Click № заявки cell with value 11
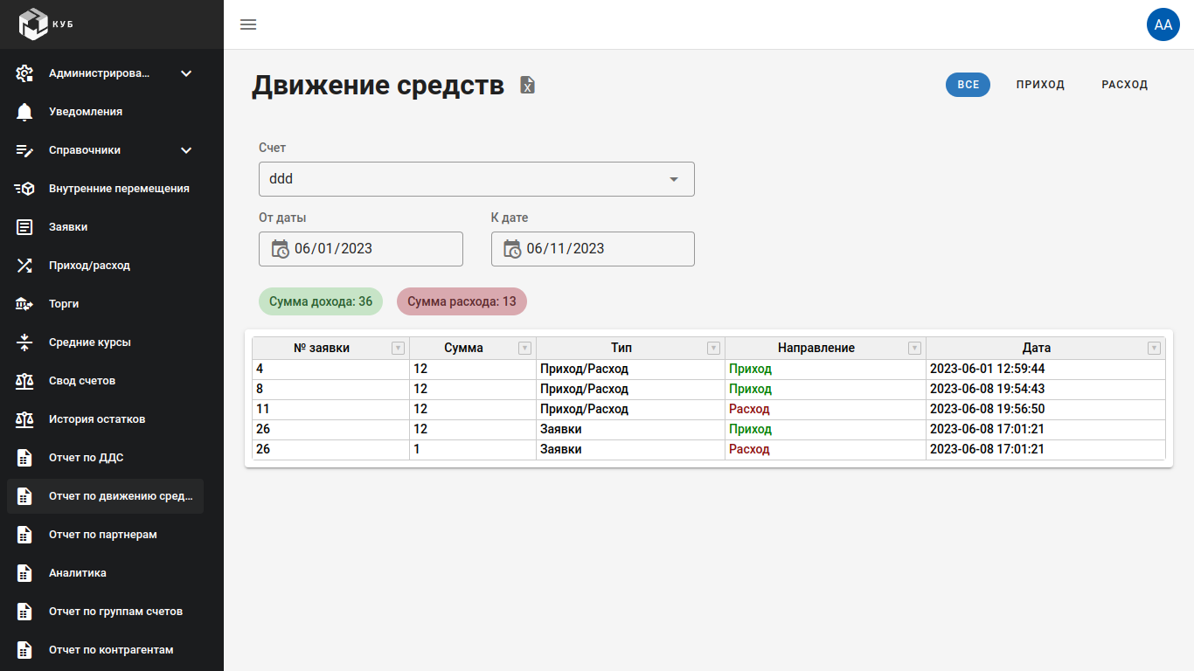 pyautogui.click(x=330, y=409)
